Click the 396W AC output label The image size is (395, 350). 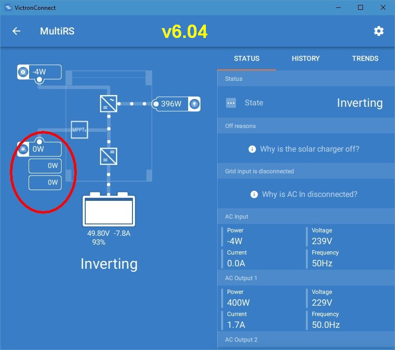pyautogui.click(x=171, y=104)
